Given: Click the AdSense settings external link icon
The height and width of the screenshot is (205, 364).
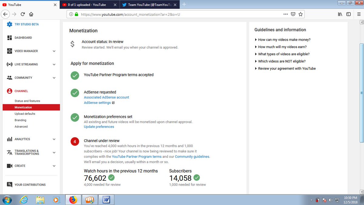Looking at the screenshot, I should tap(113, 103).
